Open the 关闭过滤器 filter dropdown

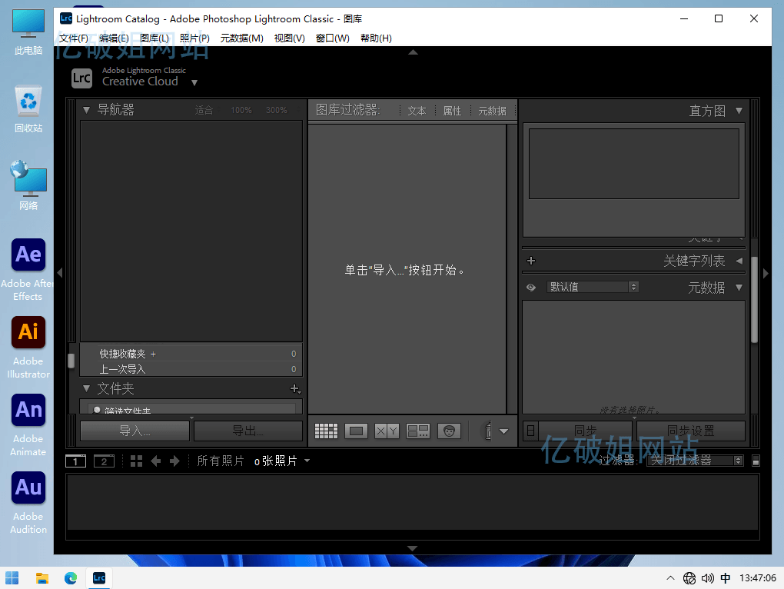click(x=695, y=461)
